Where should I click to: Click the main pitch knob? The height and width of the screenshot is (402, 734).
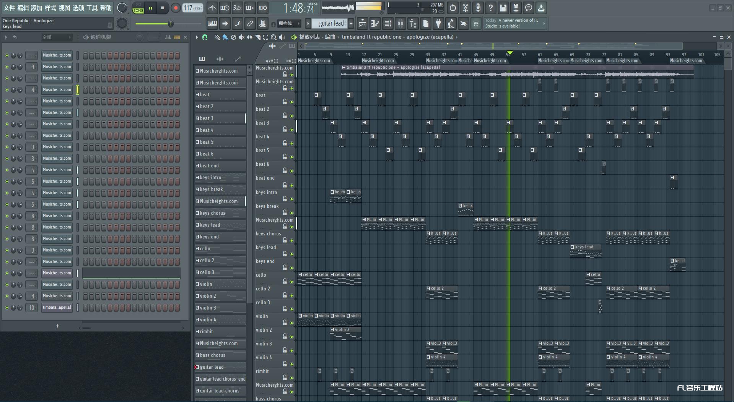[122, 24]
